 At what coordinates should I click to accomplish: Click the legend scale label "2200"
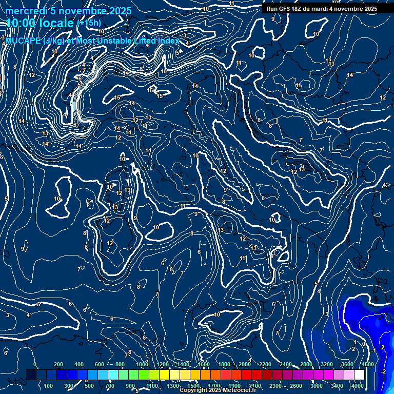click(265, 364)
